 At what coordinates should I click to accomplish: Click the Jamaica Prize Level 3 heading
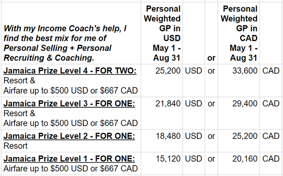point(69,104)
